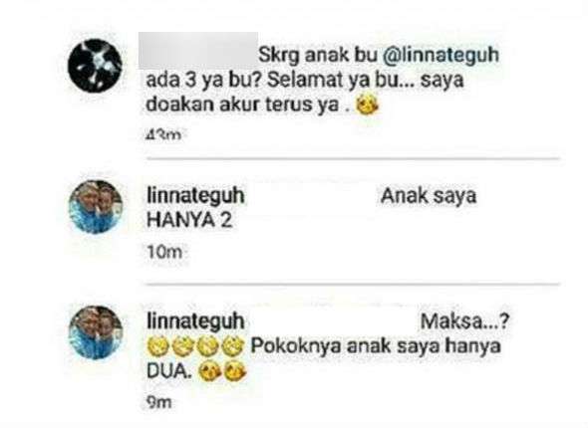Tap the fourth laughing emoji before "Pokoknya"
The height and width of the screenshot is (428, 588).
click(x=233, y=346)
